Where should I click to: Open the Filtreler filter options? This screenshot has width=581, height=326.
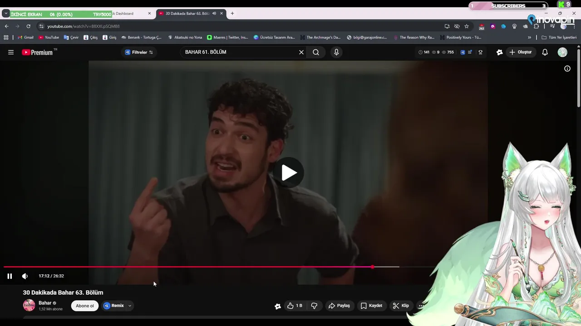pyautogui.click(x=139, y=52)
